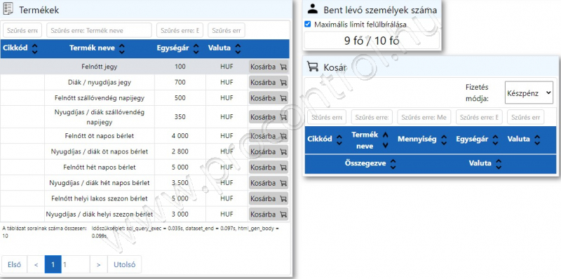Viewport: 561px width, 279px height.
Task: Focus the Kosár Valuta filter field
Action: point(525,117)
